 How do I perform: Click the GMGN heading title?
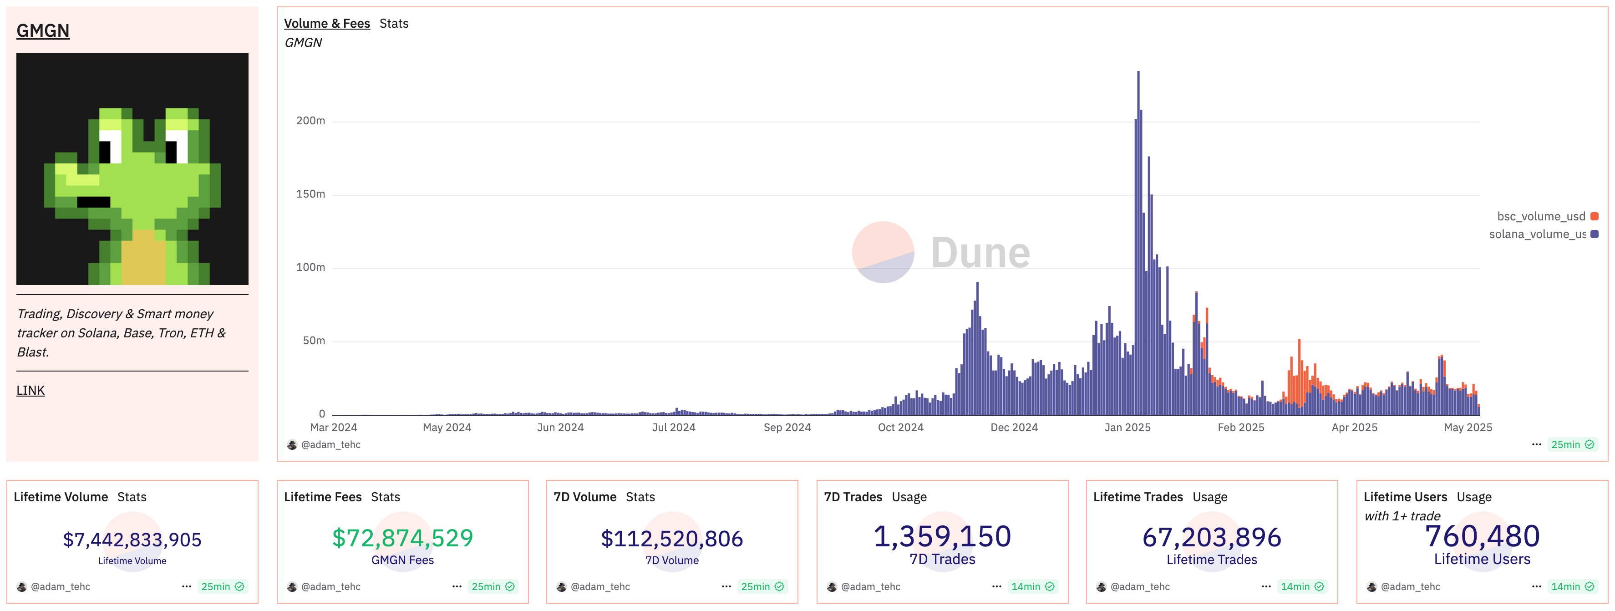pyautogui.click(x=43, y=31)
